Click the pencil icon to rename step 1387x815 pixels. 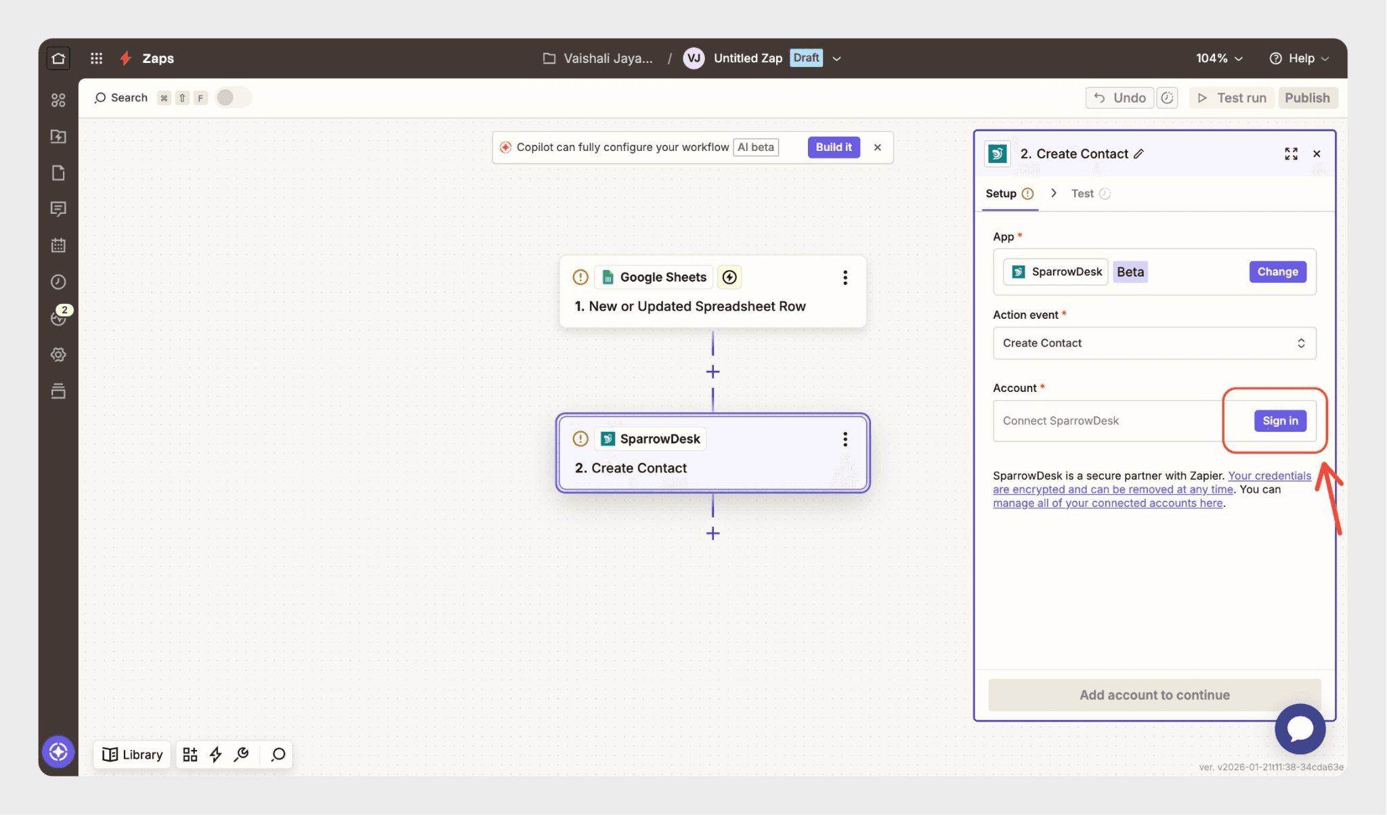point(1139,154)
